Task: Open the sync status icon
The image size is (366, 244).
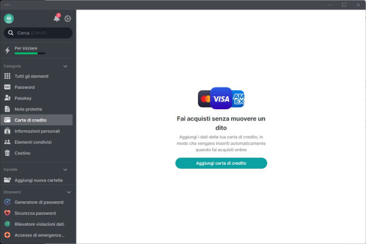Action: (x=68, y=19)
